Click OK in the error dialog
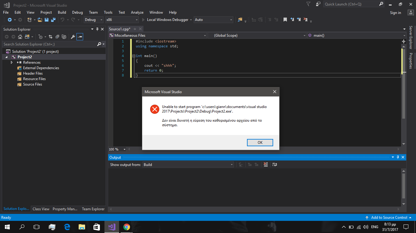 pyautogui.click(x=260, y=143)
